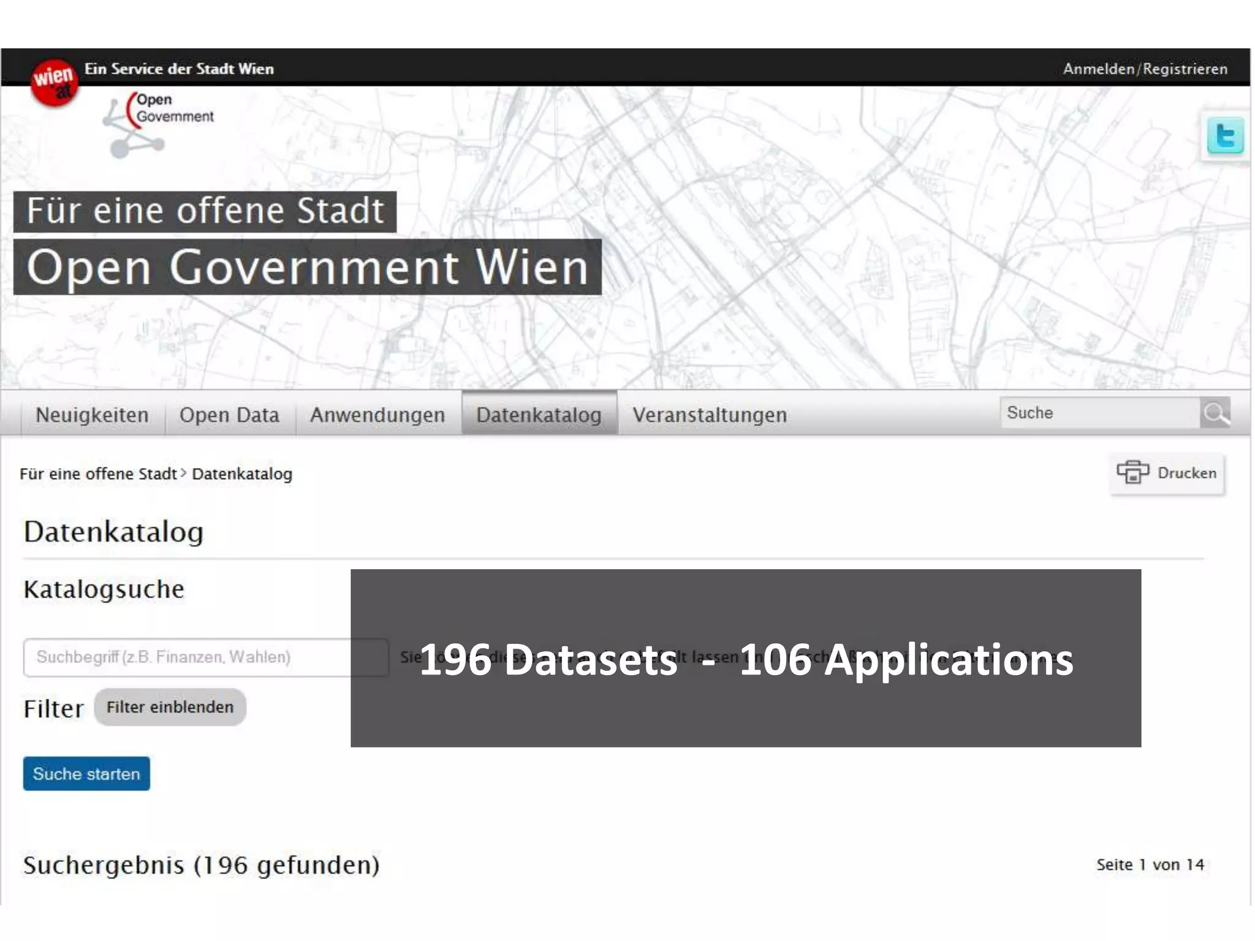Click the printer icon beside Drucken
The width and height of the screenshot is (1255, 941).
point(1132,473)
